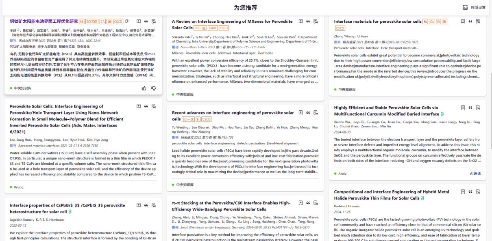Image resolution: width=492 pixels, height=241 pixels.
Task: Cite the Recent advances on interface engineering article
Action: pyautogui.click(x=308, y=113)
